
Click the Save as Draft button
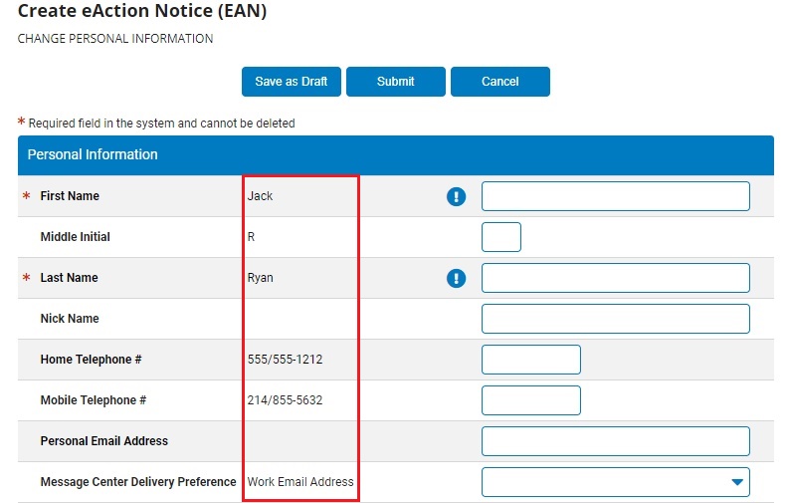click(x=291, y=82)
